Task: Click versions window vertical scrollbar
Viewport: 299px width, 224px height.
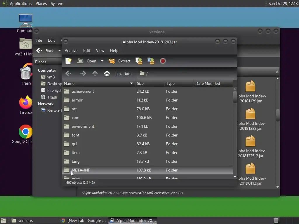Action: pyautogui.click(x=278, y=115)
